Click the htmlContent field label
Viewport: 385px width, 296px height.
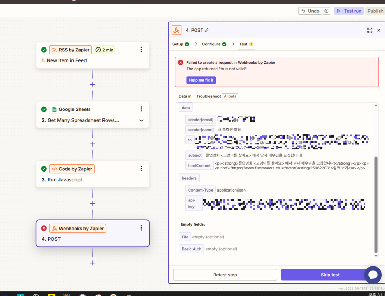point(199,166)
